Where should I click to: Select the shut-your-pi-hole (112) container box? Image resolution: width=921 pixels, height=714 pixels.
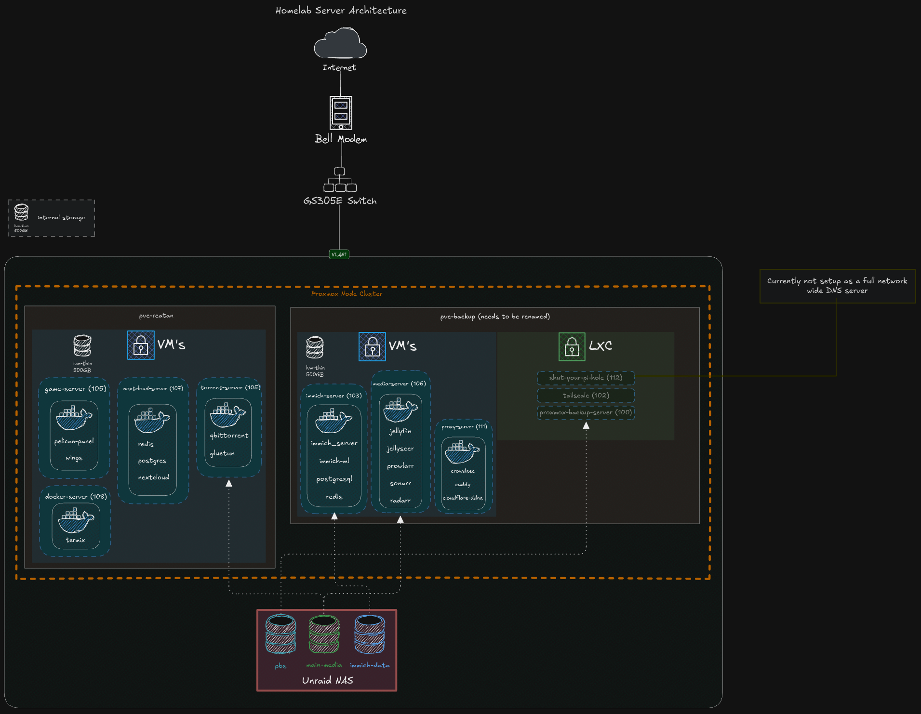(586, 378)
